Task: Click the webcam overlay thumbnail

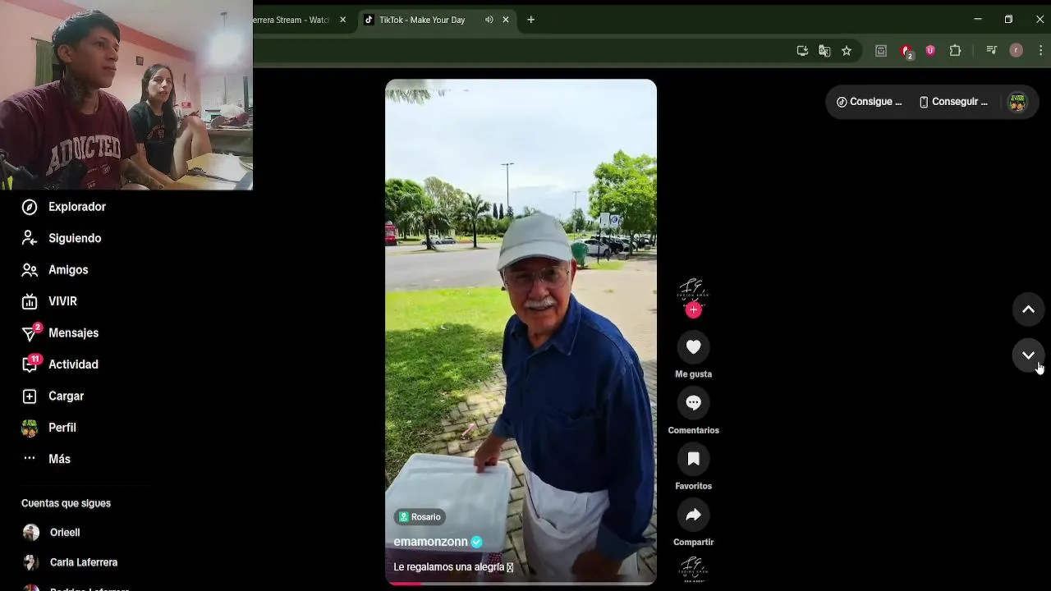Action: pos(126,95)
